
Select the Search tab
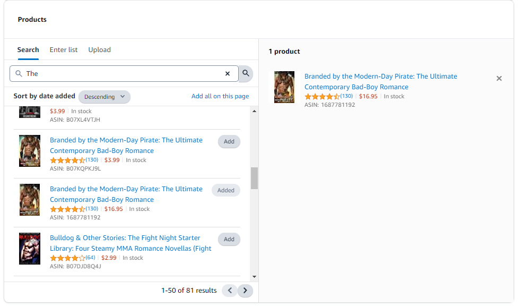point(28,50)
